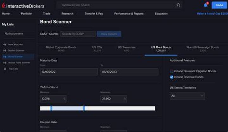Click the 'No list present' text
228x132 pixels.
point(14,34)
